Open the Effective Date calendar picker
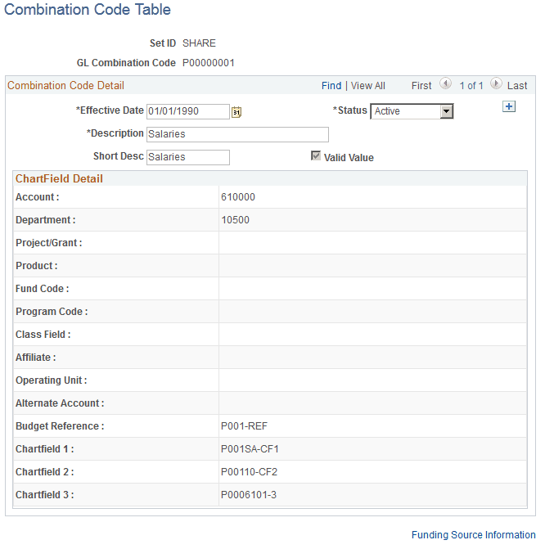This screenshot has width=545, height=549. click(x=236, y=112)
